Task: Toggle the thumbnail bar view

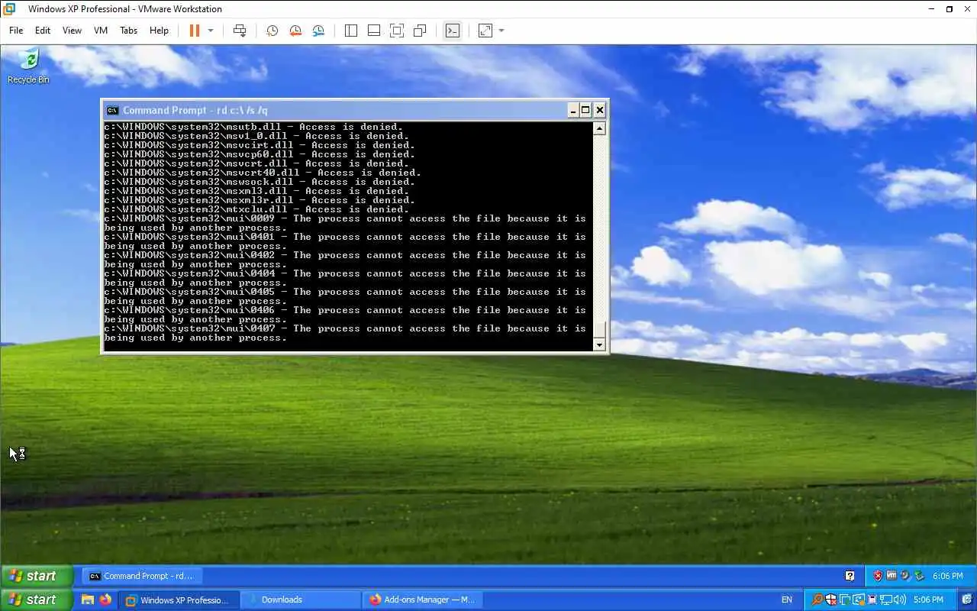Action: point(374,31)
